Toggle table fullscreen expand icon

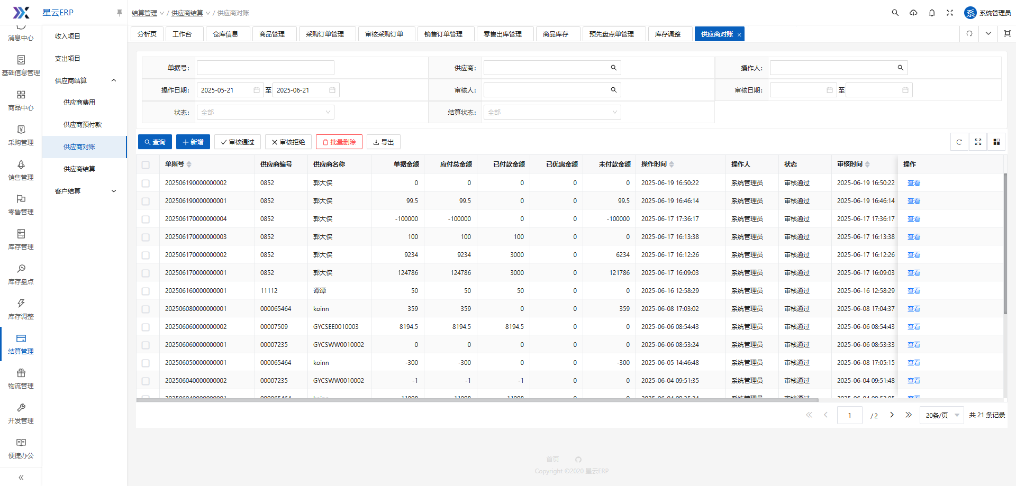[978, 142]
